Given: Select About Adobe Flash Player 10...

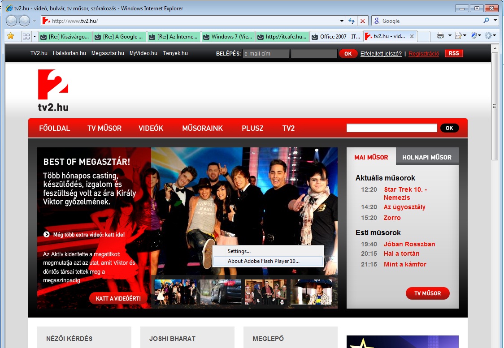Looking at the screenshot, I should coord(268,261).
